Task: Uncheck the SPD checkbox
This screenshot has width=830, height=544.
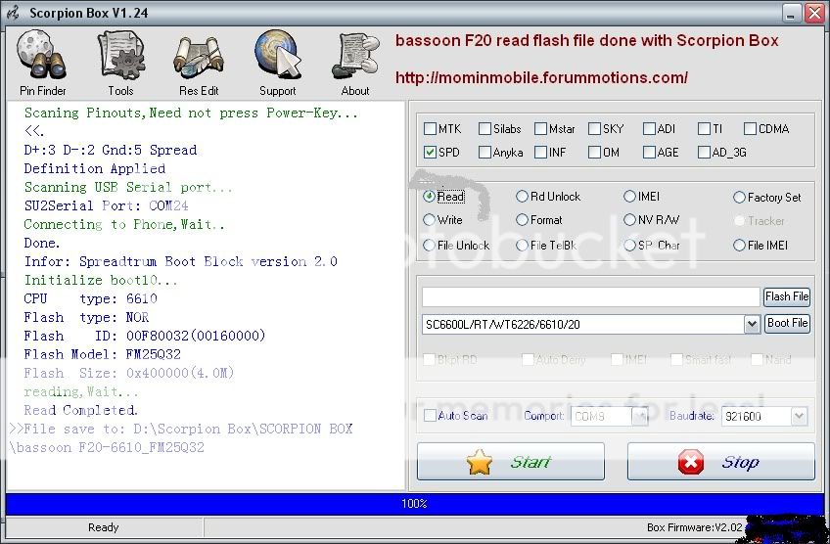Action: [x=430, y=153]
